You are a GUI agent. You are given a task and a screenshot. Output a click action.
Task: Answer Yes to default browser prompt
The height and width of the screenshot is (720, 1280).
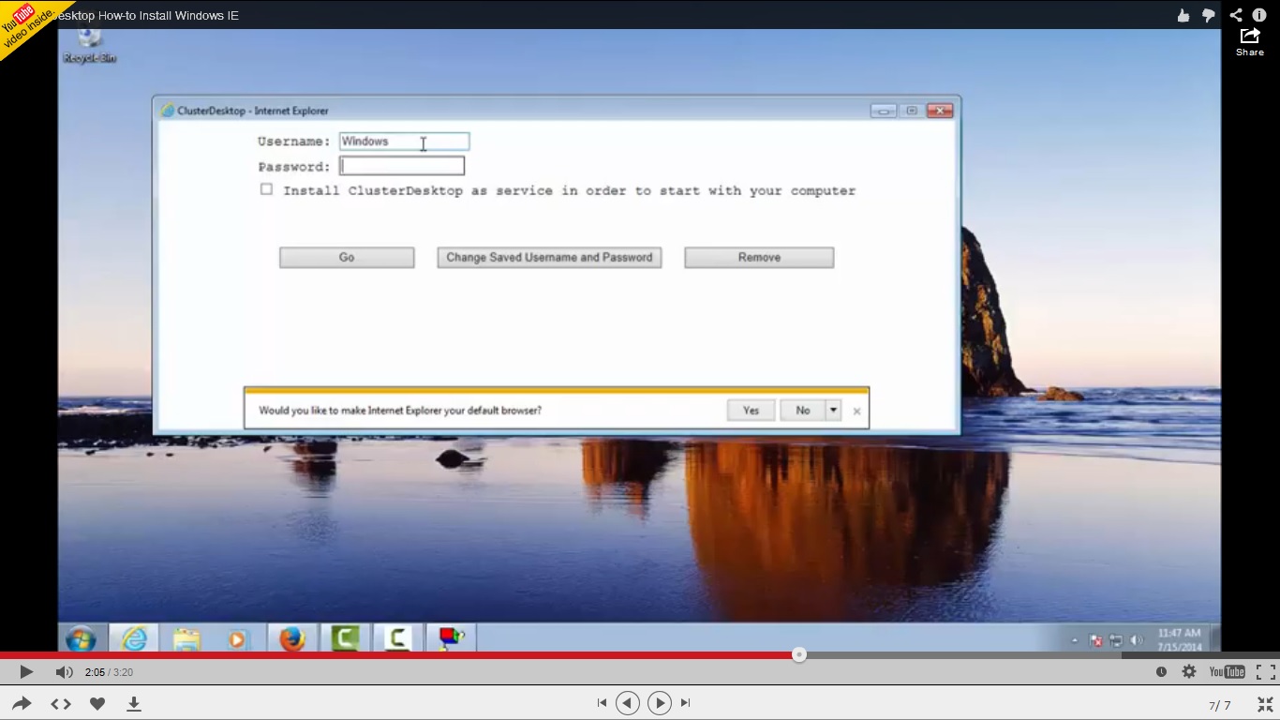point(751,411)
